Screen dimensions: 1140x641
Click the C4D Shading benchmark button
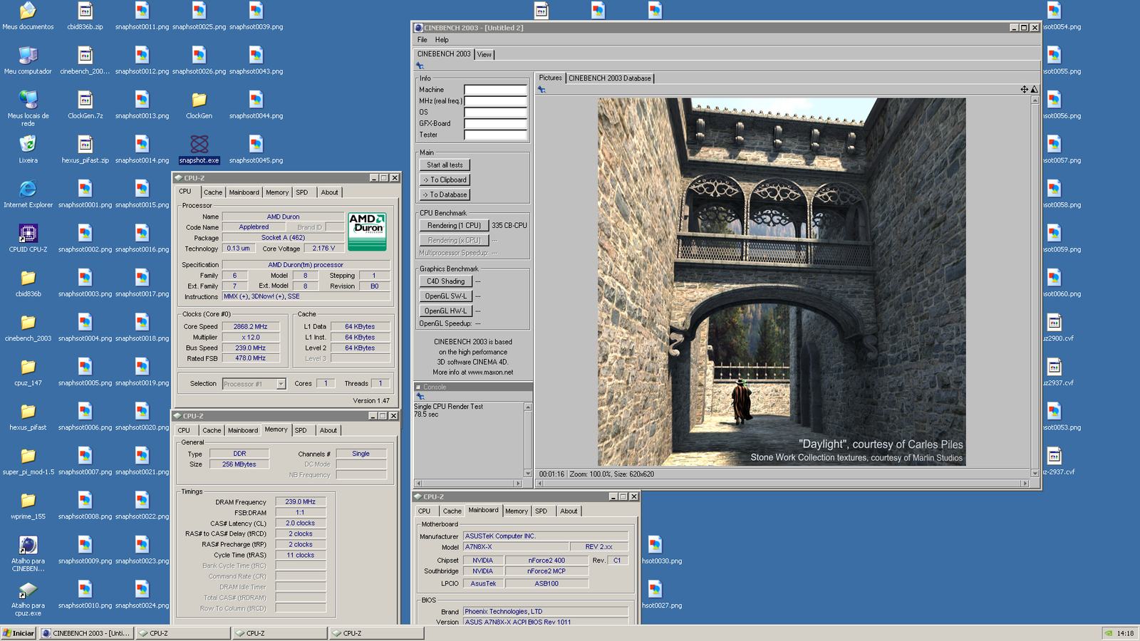(x=445, y=281)
